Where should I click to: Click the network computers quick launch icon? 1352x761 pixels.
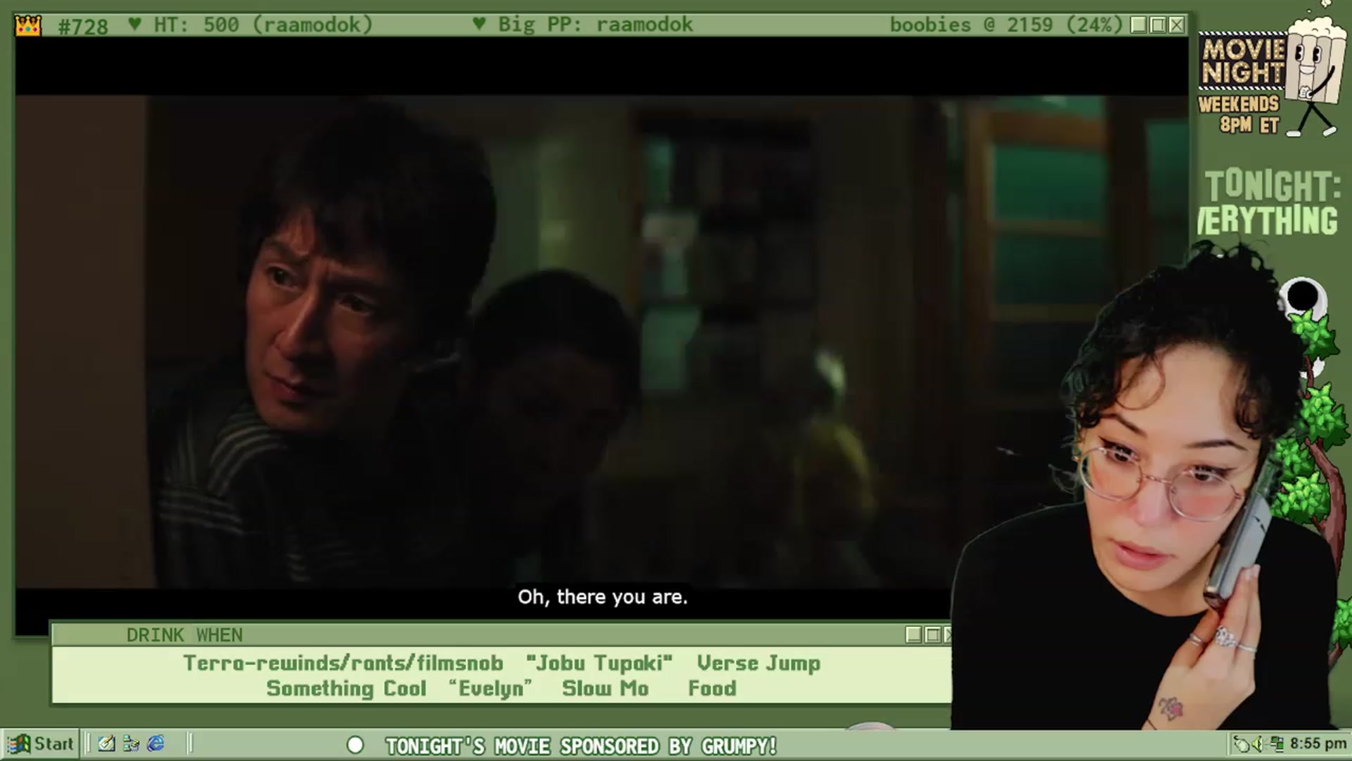(x=131, y=743)
